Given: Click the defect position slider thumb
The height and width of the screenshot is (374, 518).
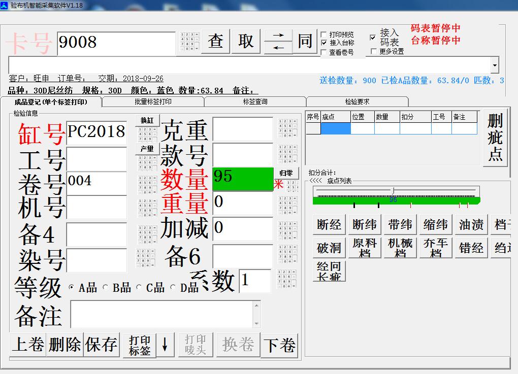Looking at the screenshot, I should pos(393,191).
